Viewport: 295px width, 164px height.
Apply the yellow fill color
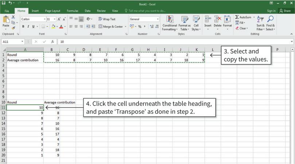point(54,27)
